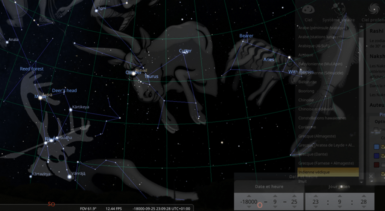Select Grecque (Almageste) from culture list
This screenshot has width=385, height=211.
coord(317,136)
